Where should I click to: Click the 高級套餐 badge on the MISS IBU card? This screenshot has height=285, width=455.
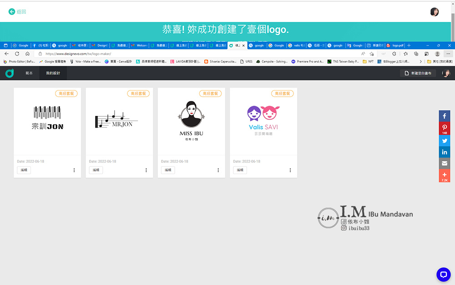pyautogui.click(x=209, y=93)
